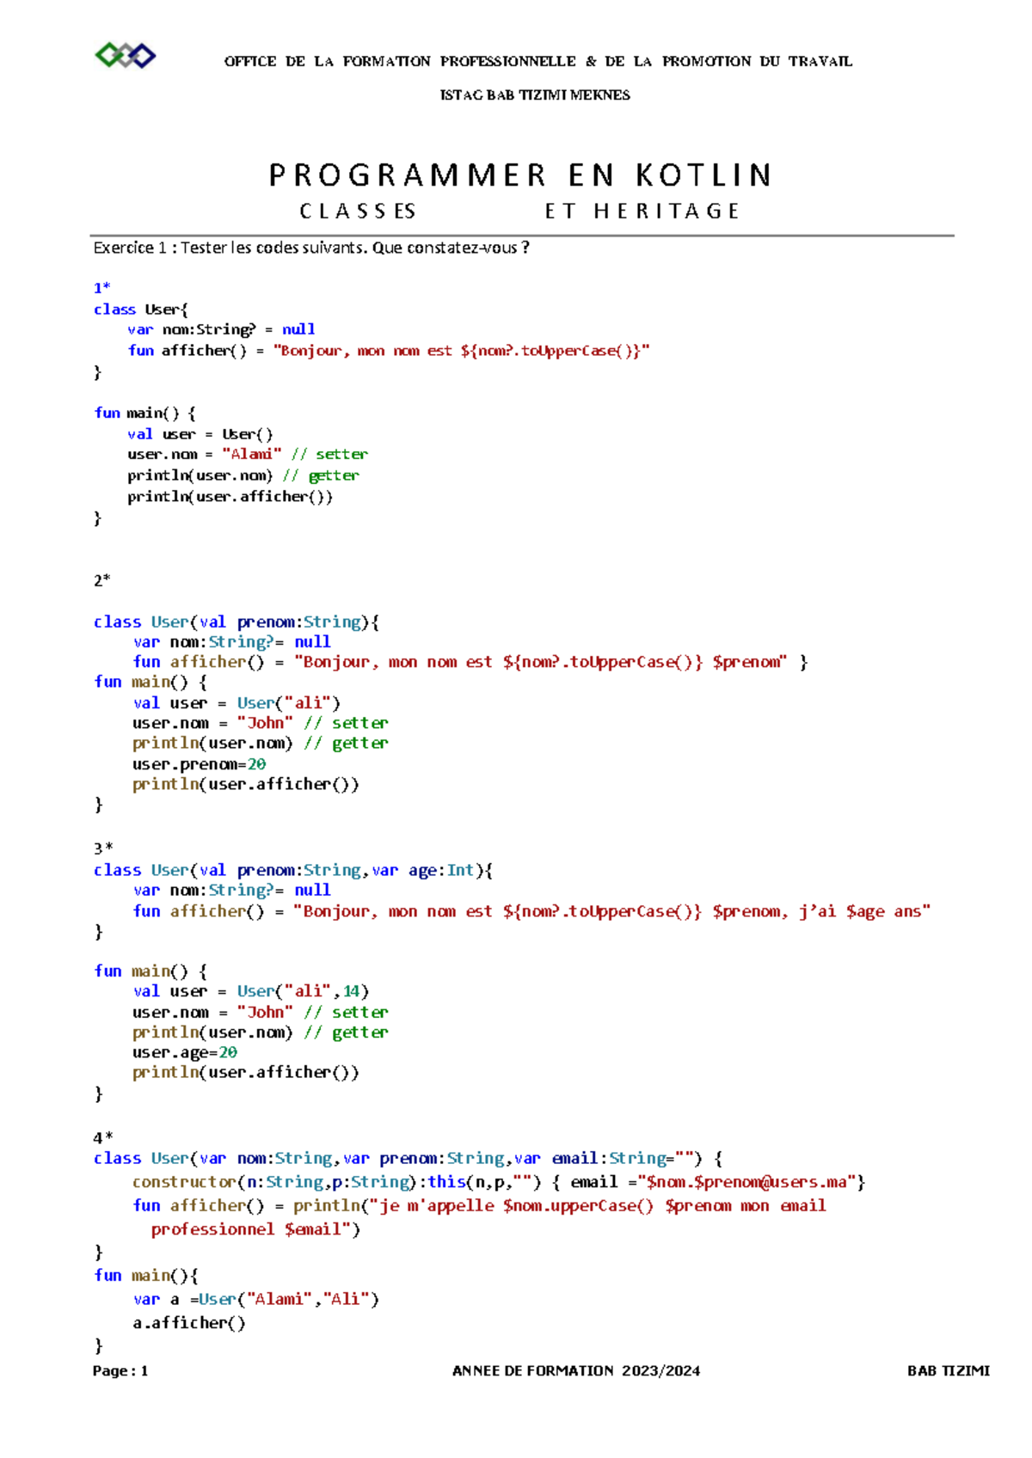Screen dimensions: 1032x1458
Task: Select the 'ISTAG BAB TIZIMI MEKNES' line
Action: click(535, 95)
